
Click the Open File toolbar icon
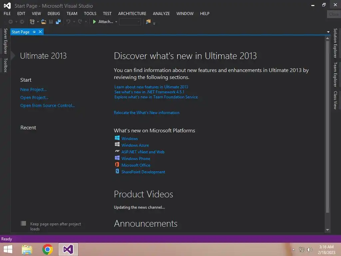(x=44, y=22)
